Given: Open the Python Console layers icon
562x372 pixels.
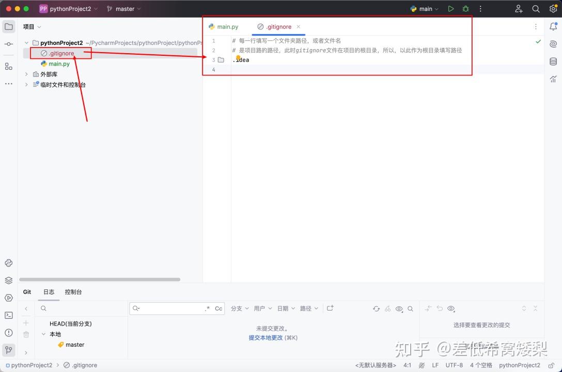Looking at the screenshot, I should (x=9, y=281).
